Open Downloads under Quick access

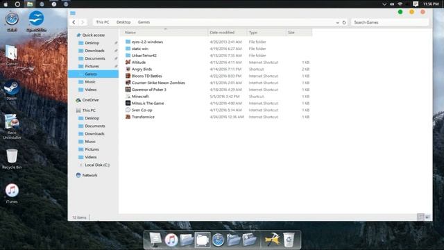(x=94, y=51)
